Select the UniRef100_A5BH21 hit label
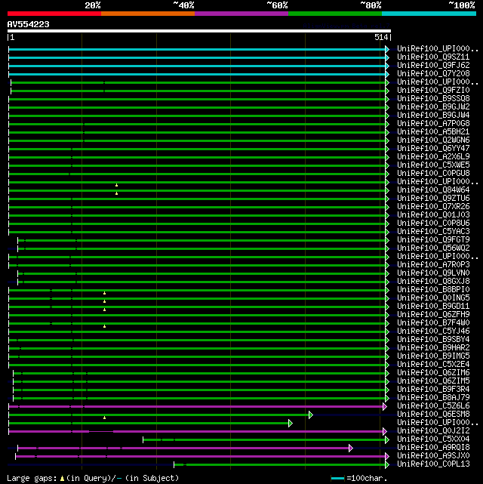 tap(433, 132)
